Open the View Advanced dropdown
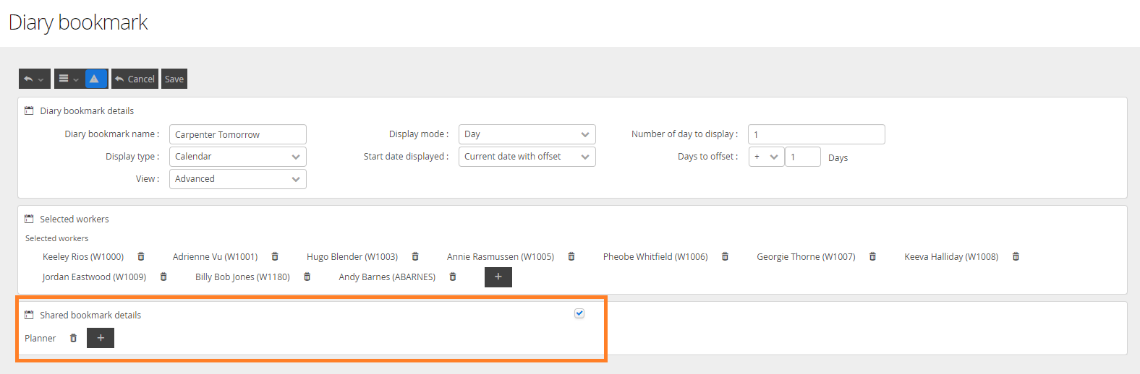 [x=237, y=179]
